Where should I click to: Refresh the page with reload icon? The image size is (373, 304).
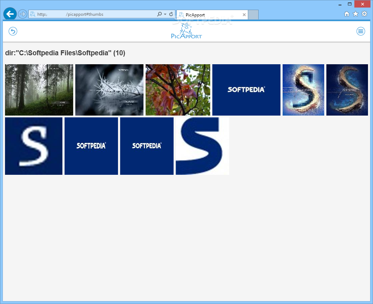(171, 14)
